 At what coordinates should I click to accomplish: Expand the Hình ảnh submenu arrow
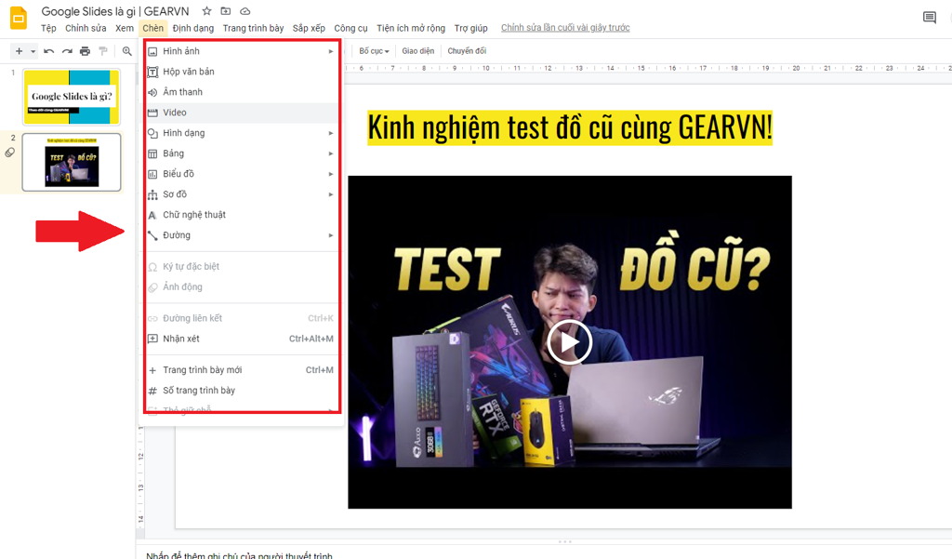point(331,51)
